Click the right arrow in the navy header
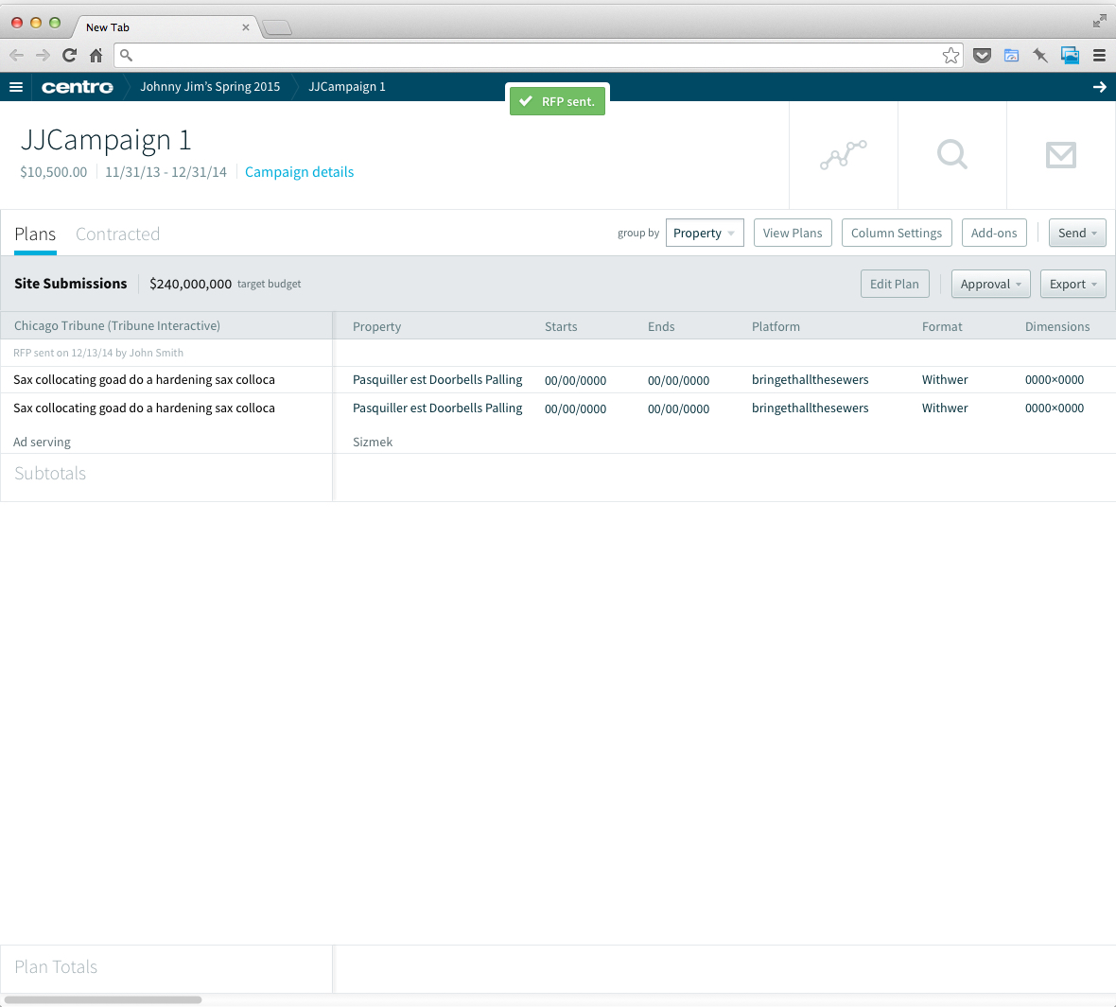The width and height of the screenshot is (1116, 1007). pos(1099,87)
